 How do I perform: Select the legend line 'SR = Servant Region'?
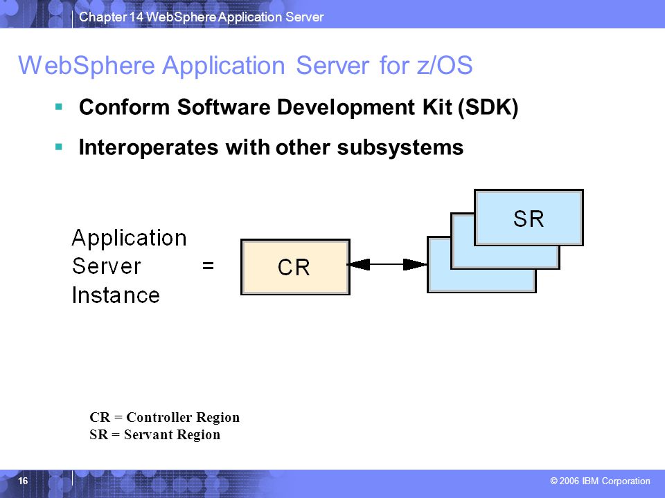[154, 434]
